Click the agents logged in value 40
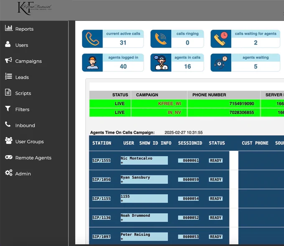The width and height of the screenshot is (284, 246). tap(123, 66)
